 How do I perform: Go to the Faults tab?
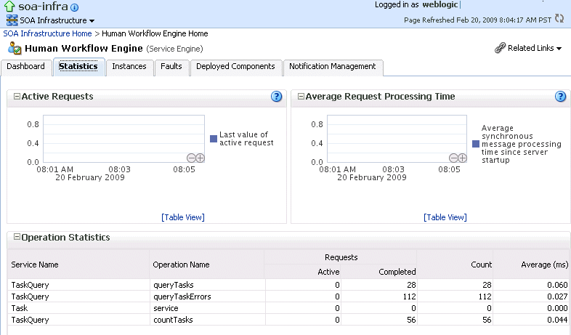point(171,66)
